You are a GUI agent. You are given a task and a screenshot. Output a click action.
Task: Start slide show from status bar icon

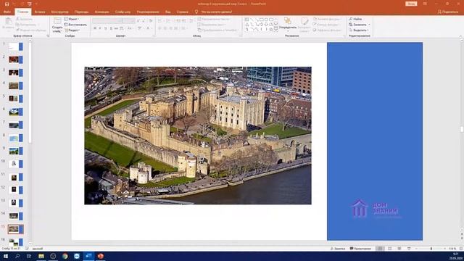(409, 249)
